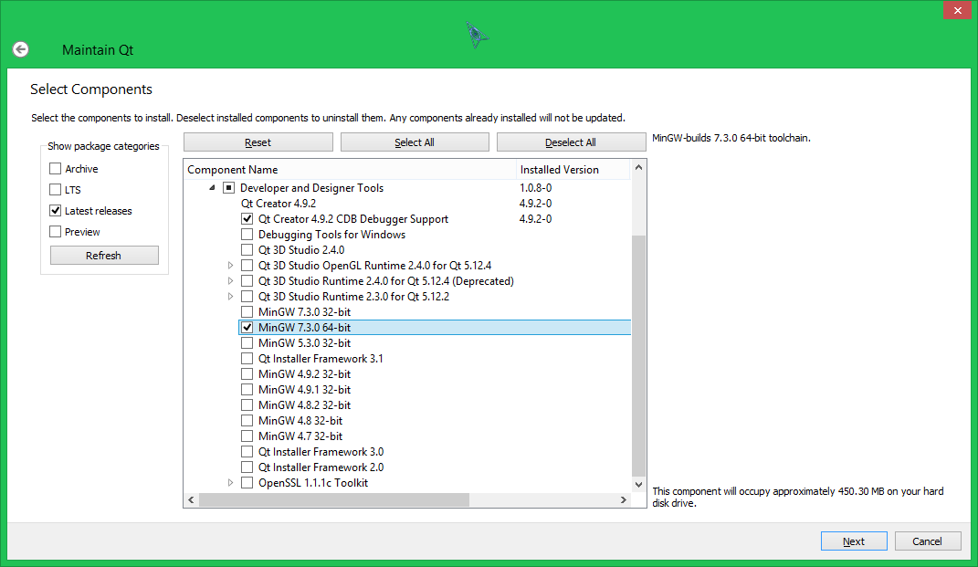Check MinGW 4.9.2 32-bit
Image resolution: width=978 pixels, height=567 pixels.
[x=247, y=374]
